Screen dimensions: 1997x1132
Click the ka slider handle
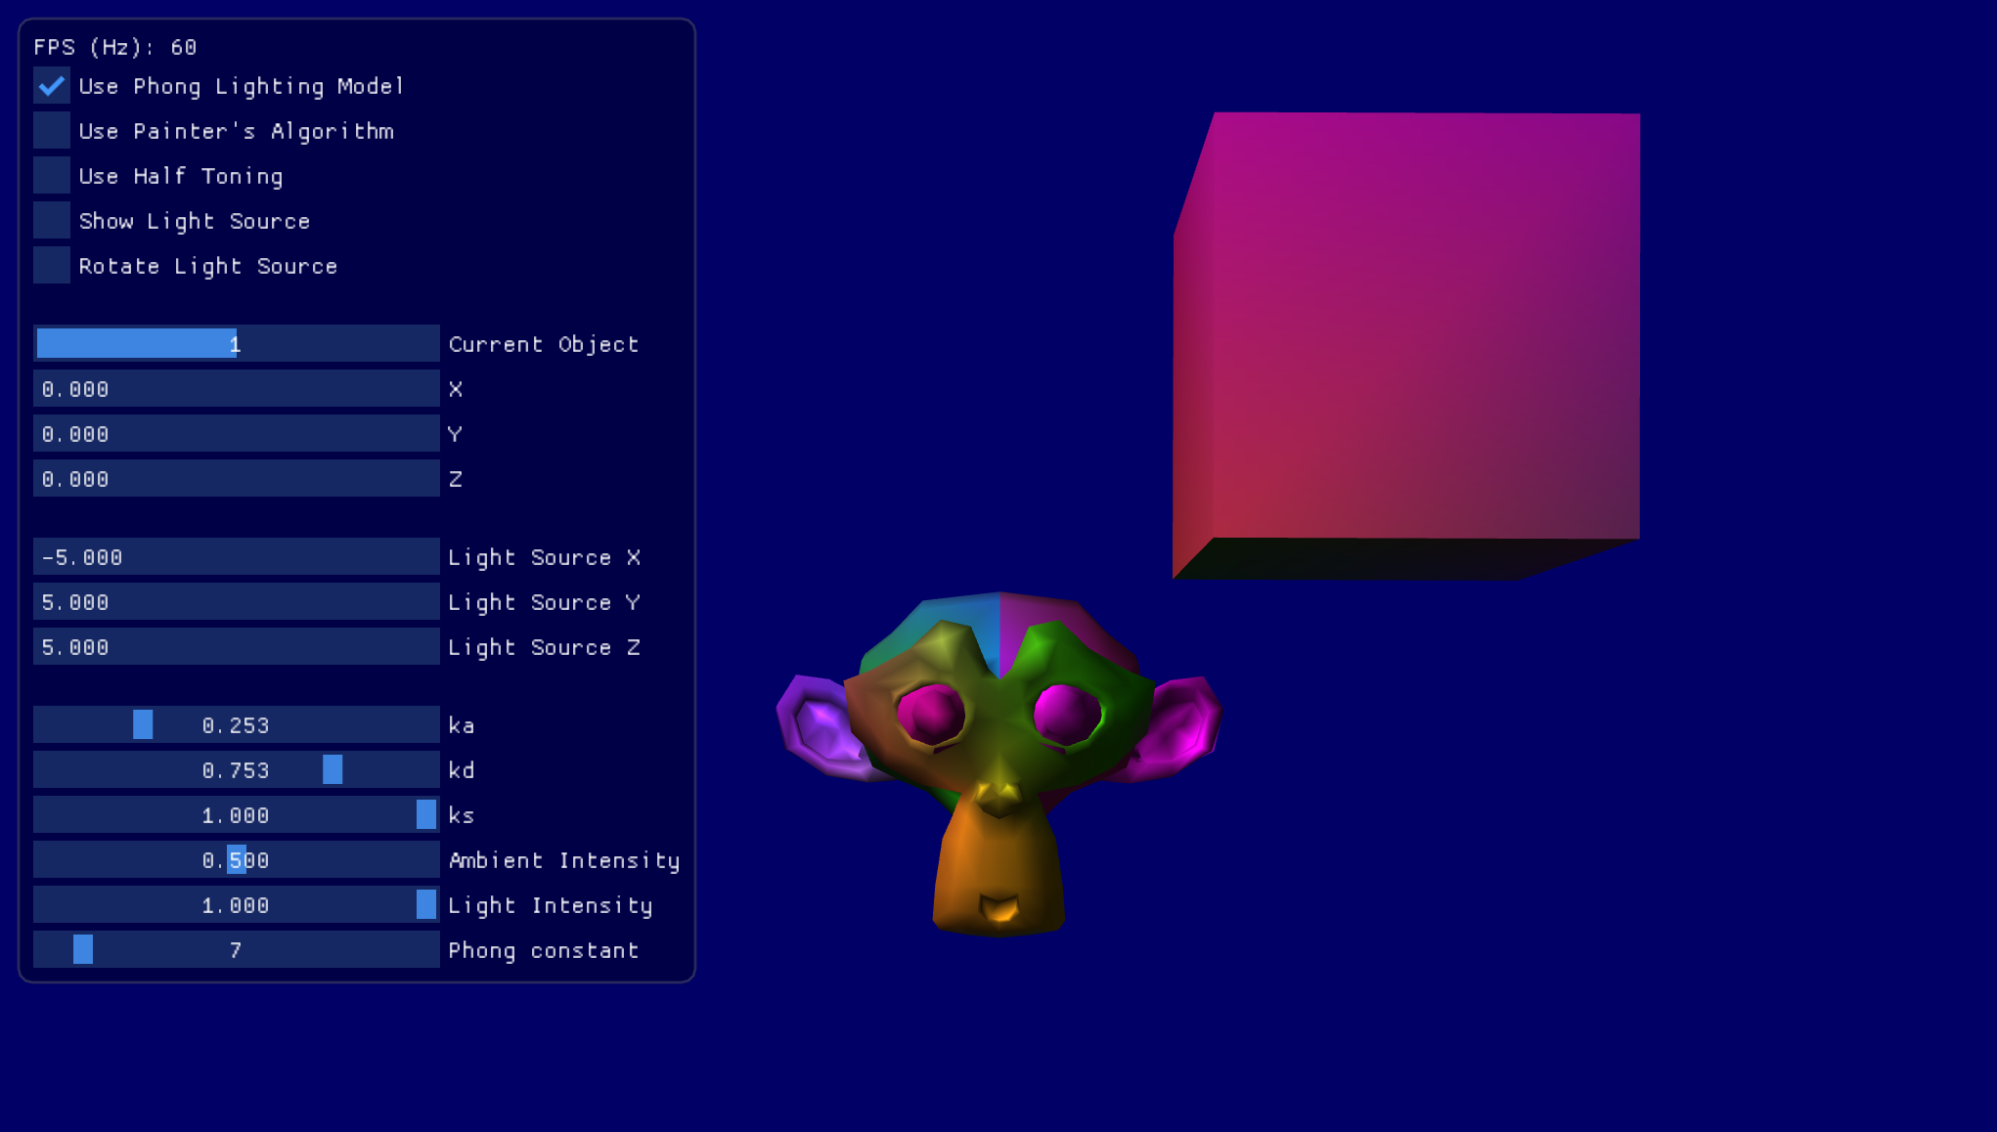click(x=143, y=724)
